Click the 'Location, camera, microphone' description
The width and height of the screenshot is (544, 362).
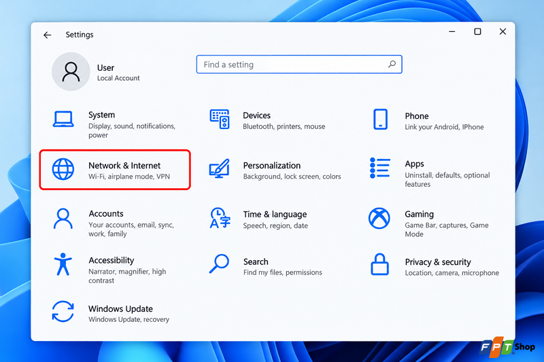coord(452,273)
